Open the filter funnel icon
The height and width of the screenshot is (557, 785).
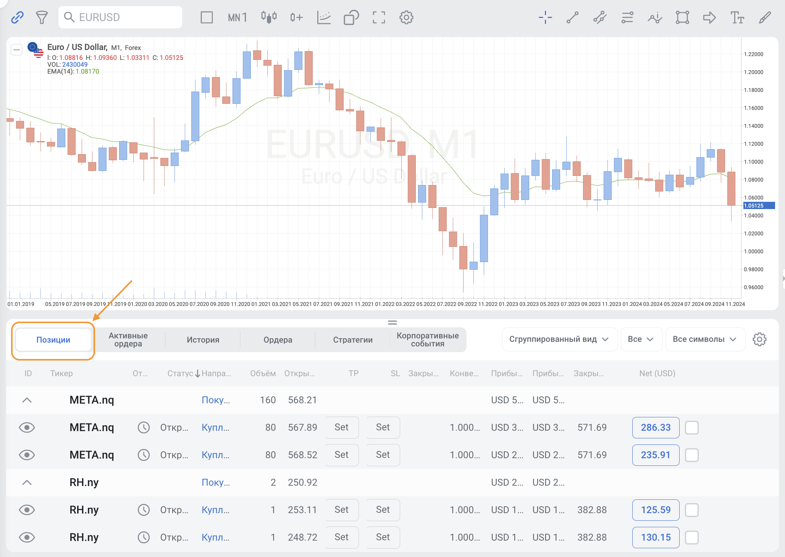pos(42,18)
